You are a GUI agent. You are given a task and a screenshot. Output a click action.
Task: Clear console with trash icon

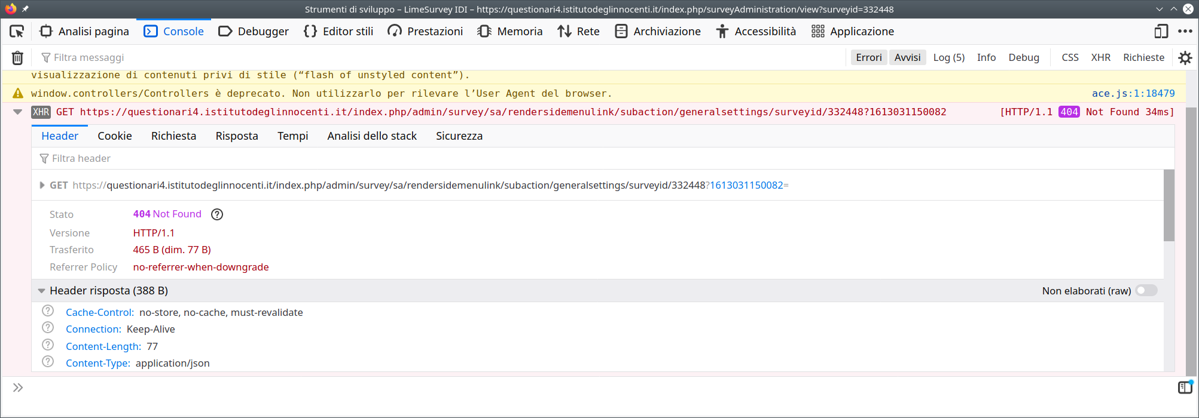18,57
